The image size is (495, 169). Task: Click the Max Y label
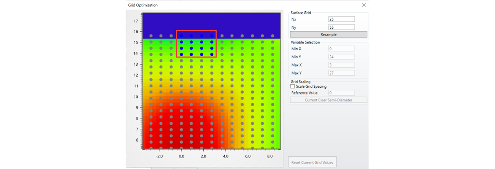click(x=296, y=73)
